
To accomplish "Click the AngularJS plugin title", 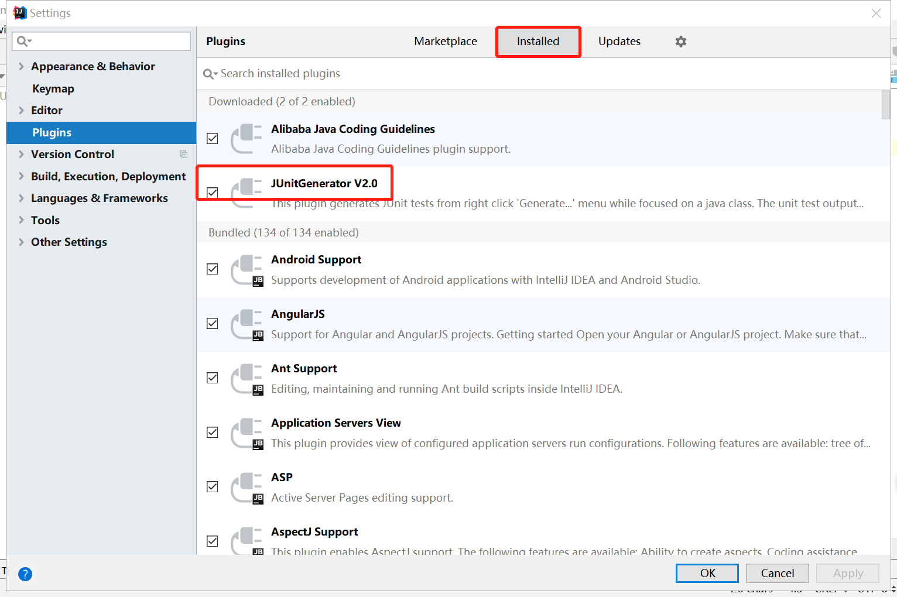I will tap(298, 314).
